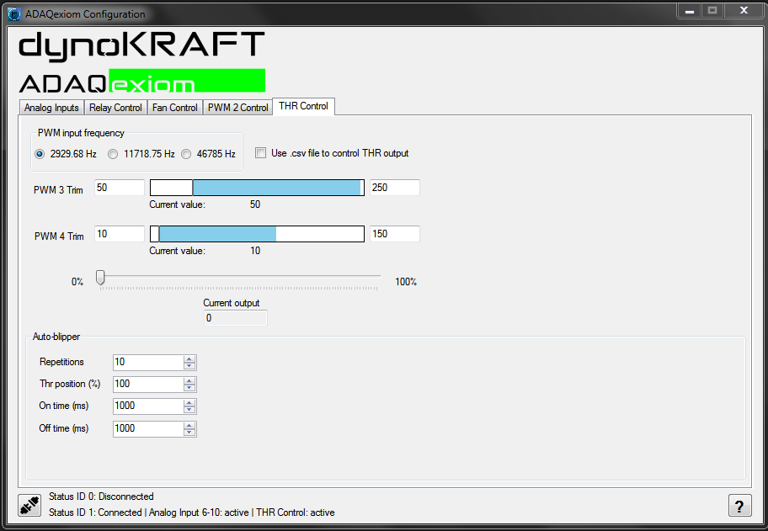Screen dimensions: 768x531
Task: Increase On time with up arrow
Action: coord(189,403)
